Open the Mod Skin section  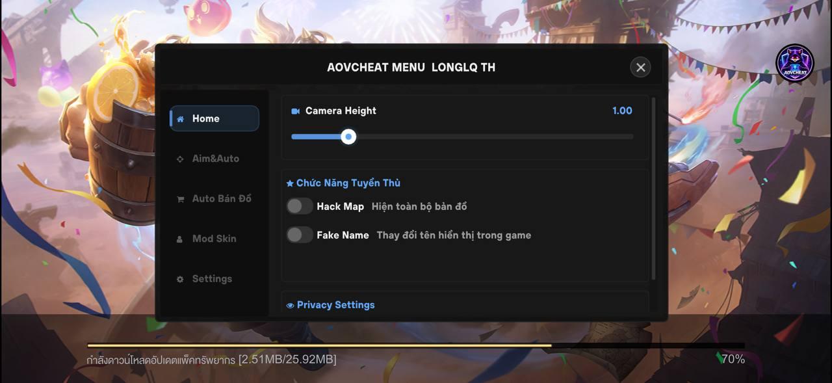click(x=214, y=239)
